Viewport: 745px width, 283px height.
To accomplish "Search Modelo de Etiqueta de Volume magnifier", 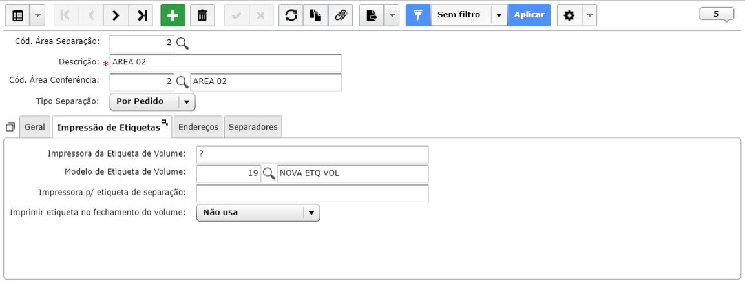I will click(x=269, y=174).
